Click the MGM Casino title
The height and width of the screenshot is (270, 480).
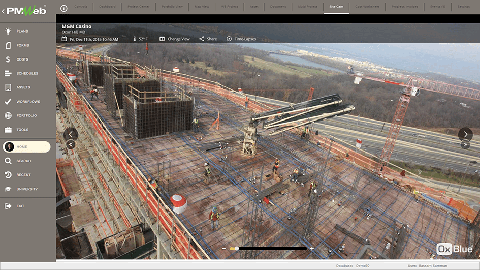77,26
